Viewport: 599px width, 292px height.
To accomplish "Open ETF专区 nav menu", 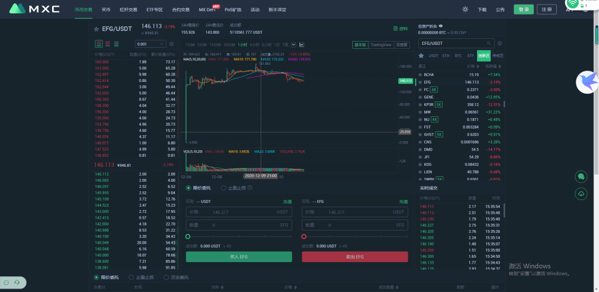I will [x=154, y=9].
